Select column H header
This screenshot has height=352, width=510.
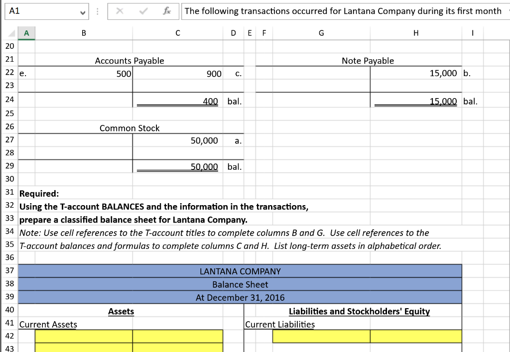point(416,33)
